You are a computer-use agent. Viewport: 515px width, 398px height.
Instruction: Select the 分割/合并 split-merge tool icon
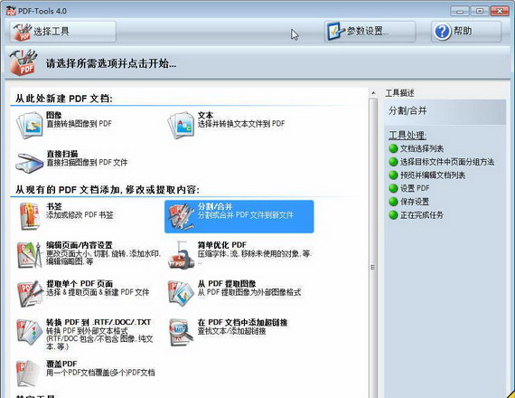[x=182, y=216]
